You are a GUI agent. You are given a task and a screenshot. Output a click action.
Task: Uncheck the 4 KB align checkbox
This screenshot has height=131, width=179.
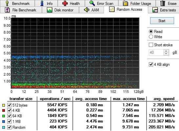[151, 65]
